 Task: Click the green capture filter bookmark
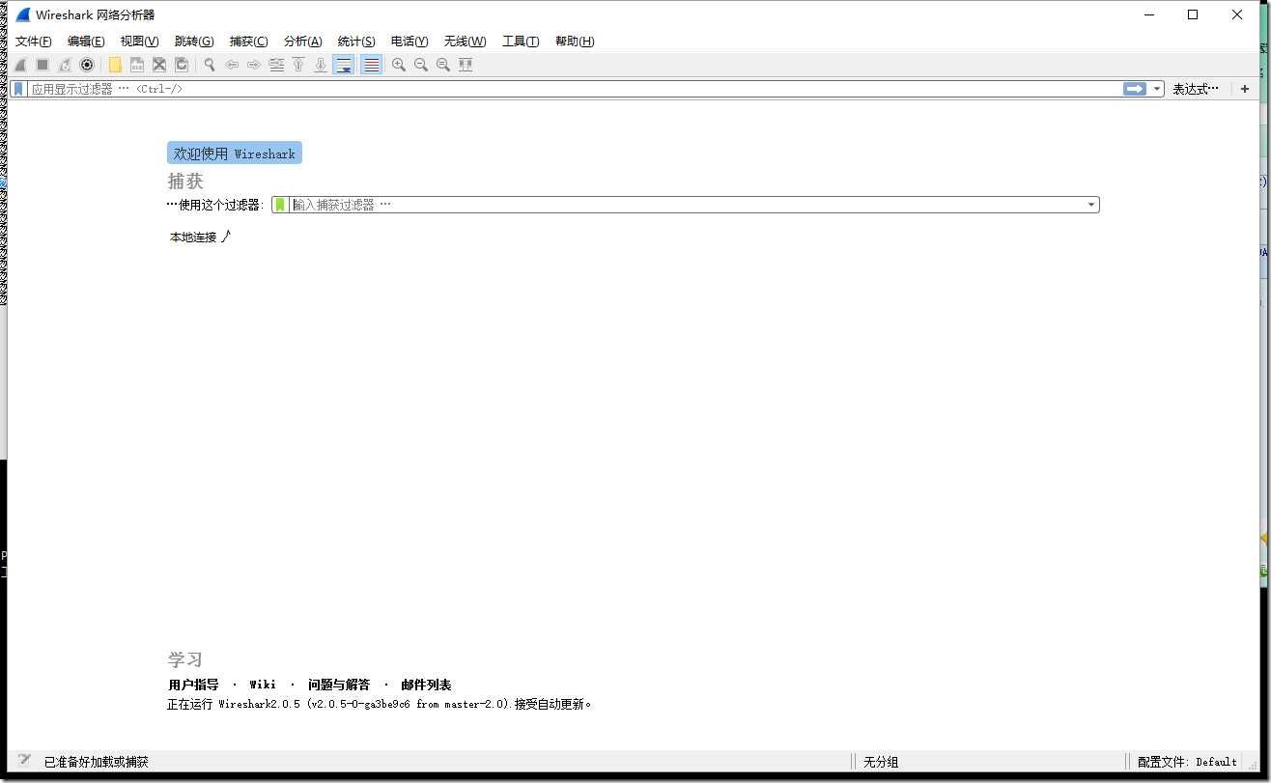(280, 205)
